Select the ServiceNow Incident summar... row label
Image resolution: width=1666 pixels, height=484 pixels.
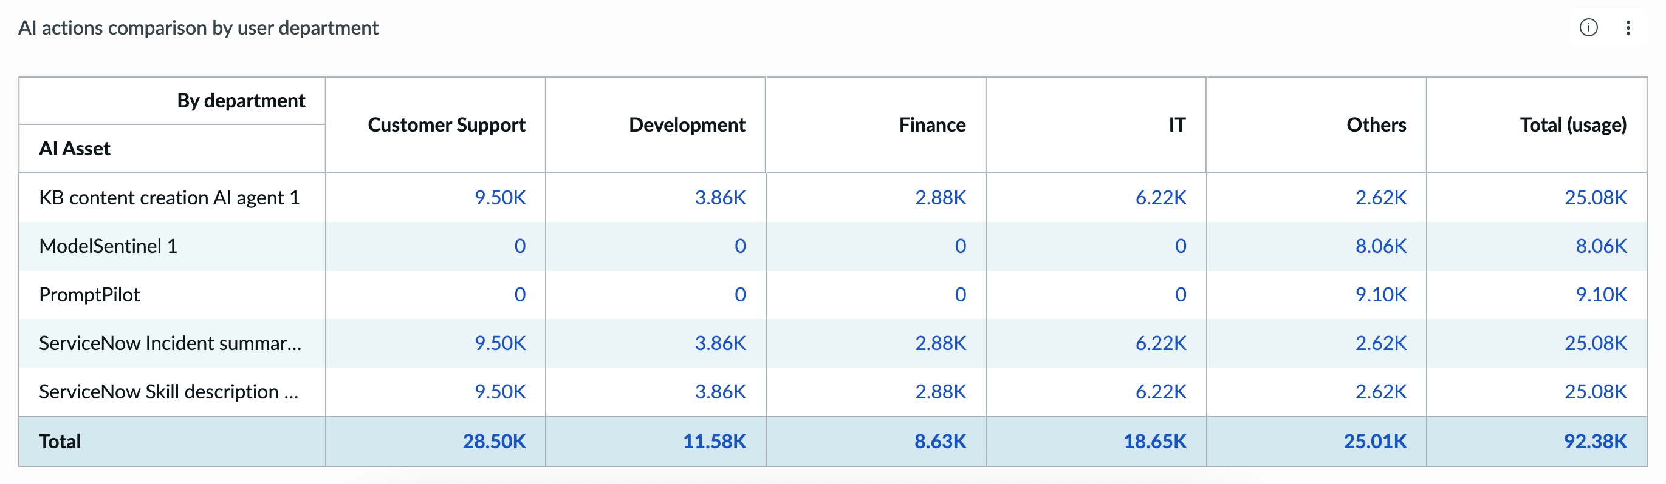pos(170,343)
